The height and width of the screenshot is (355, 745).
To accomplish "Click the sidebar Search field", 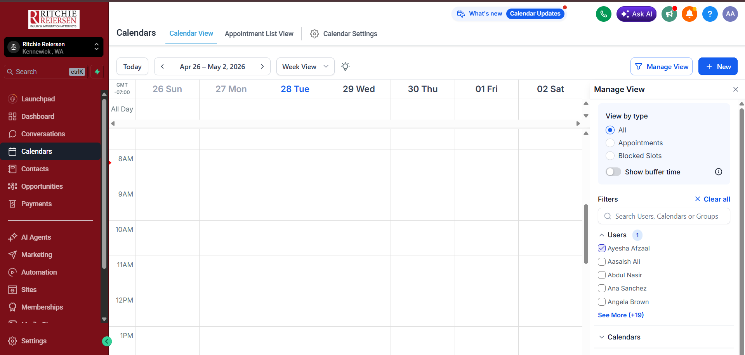I will coord(47,72).
